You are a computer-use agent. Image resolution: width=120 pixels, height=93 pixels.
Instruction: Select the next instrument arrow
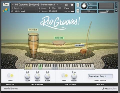tap(61, 5)
